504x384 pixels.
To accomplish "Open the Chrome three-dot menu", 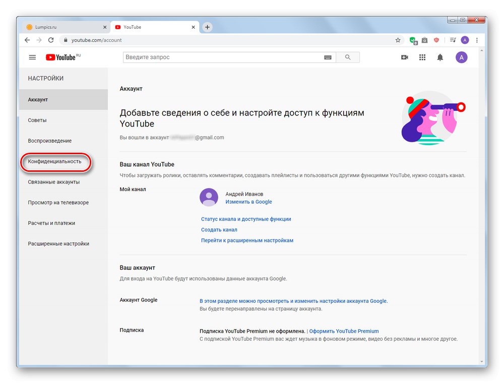I will click(477, 39).
